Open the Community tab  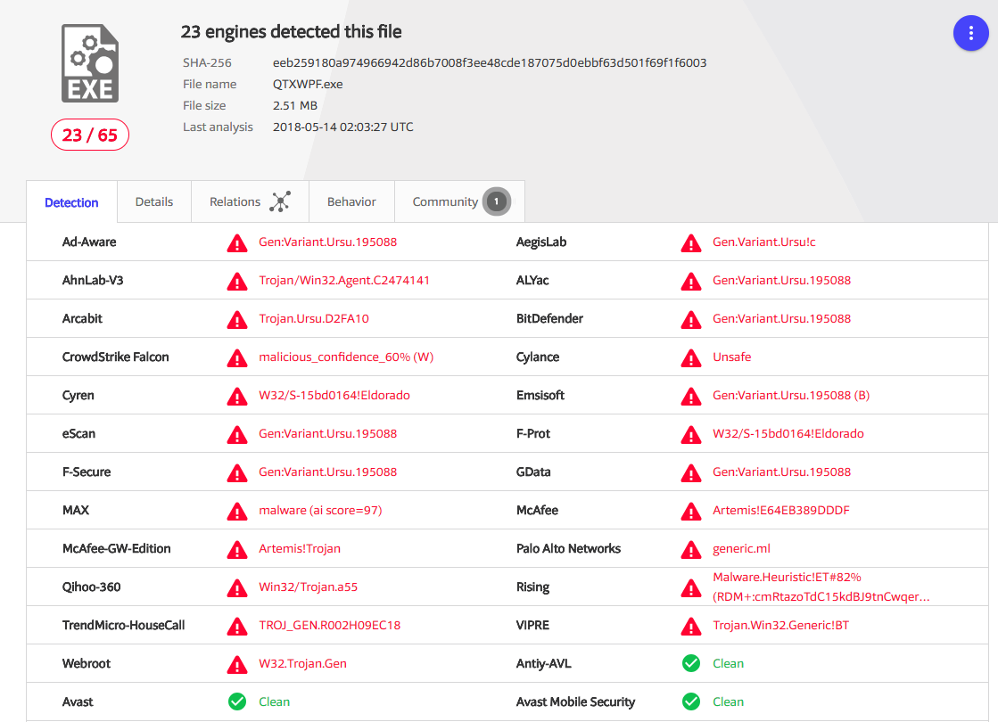tap(460, 201)
